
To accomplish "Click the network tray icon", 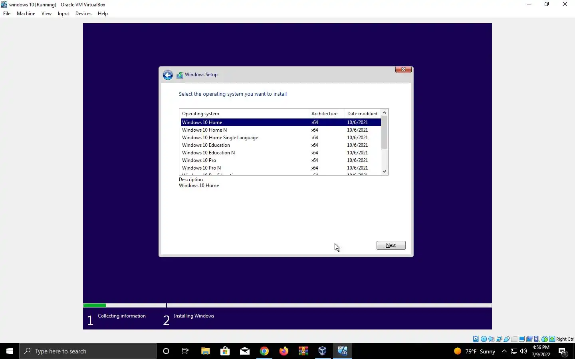I will [514, 351].
